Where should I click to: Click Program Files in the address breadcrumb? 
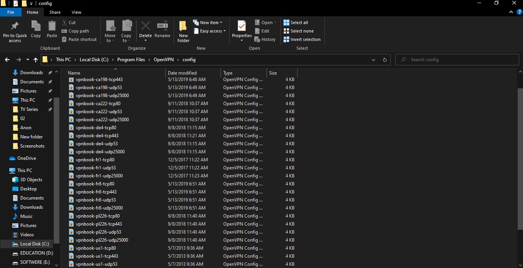pos(131,60)
